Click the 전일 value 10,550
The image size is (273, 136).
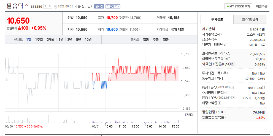(82, 18)
